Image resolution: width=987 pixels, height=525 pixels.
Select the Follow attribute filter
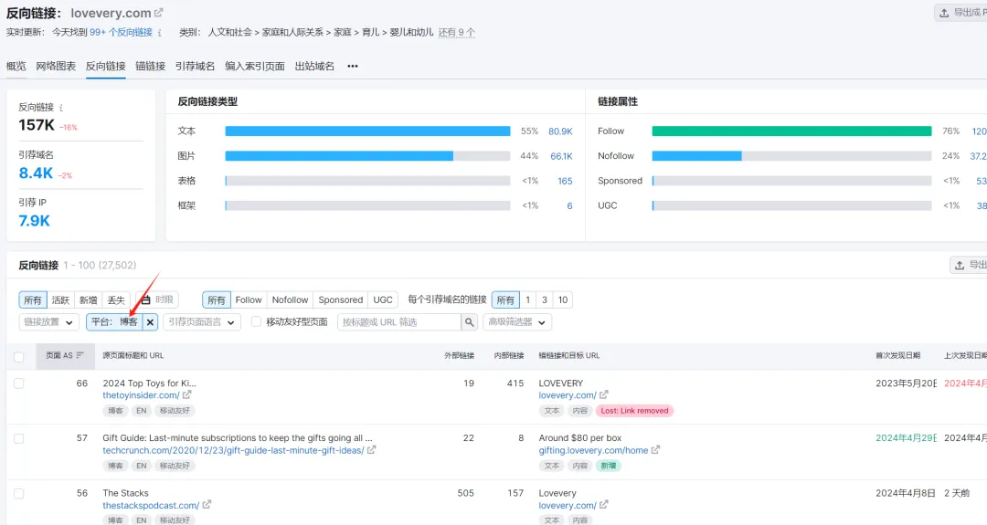click(x=249, y=299)
